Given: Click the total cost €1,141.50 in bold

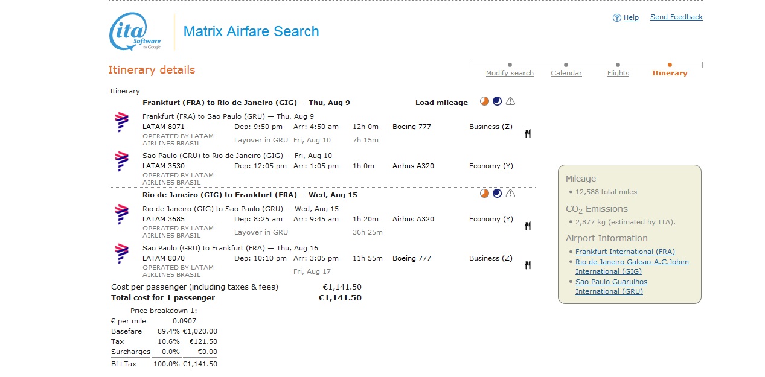Looking at the screenshot, I should click(340, 298).
